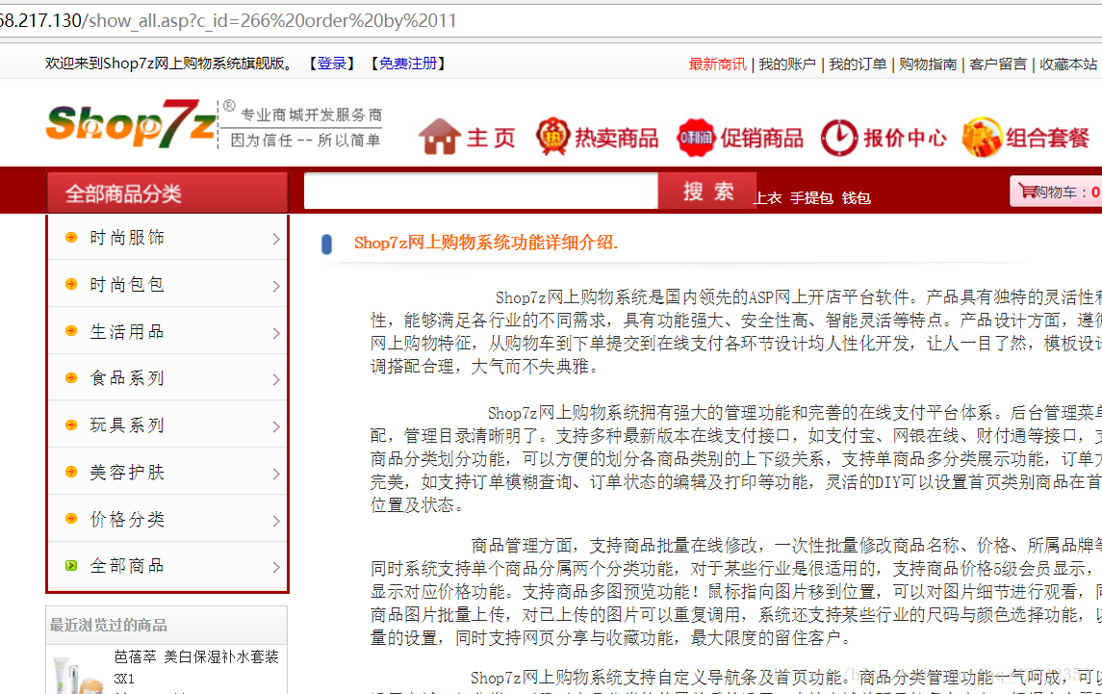The width and height of the screenshot is (1102, 694).
Task: Expand the 玩具系列 category arrow
Action: (x=276, y=426)
